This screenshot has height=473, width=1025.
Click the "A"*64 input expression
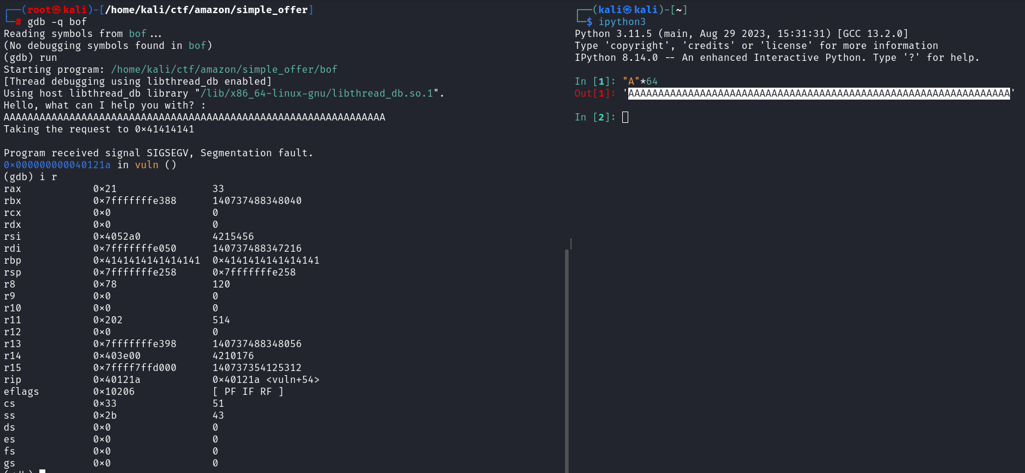(x=640, y=82)
